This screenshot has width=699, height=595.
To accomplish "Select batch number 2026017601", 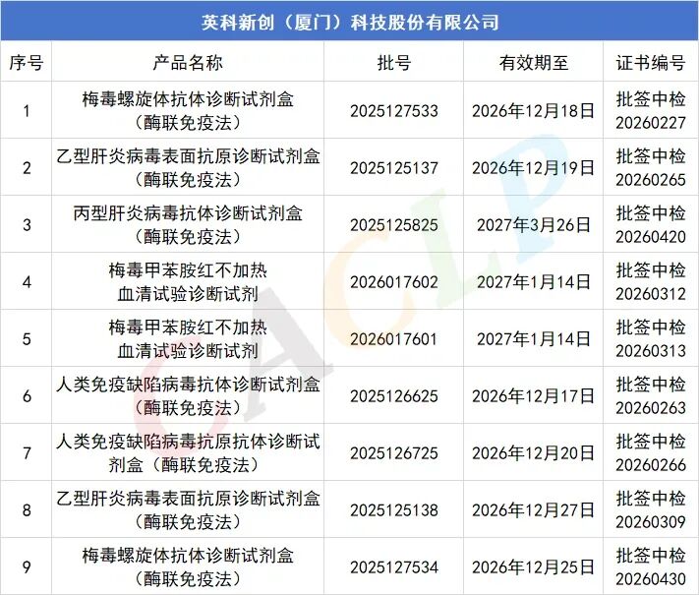I will [394, 339].
